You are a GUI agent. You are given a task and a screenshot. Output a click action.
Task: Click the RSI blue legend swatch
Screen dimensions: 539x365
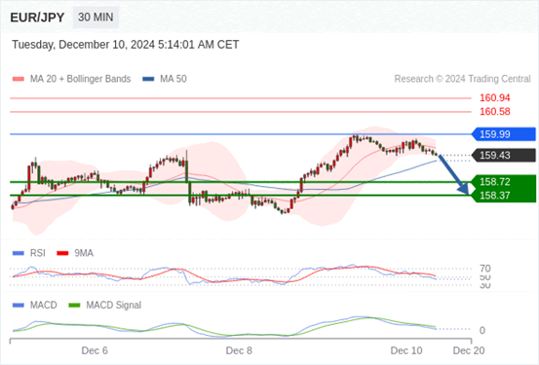pos(19,253)
